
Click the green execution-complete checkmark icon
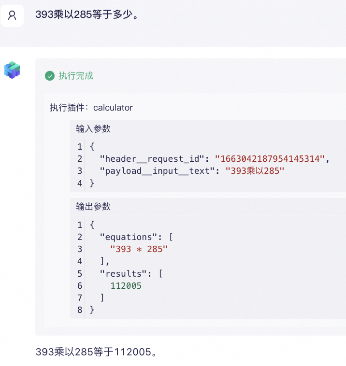[49, 76]
